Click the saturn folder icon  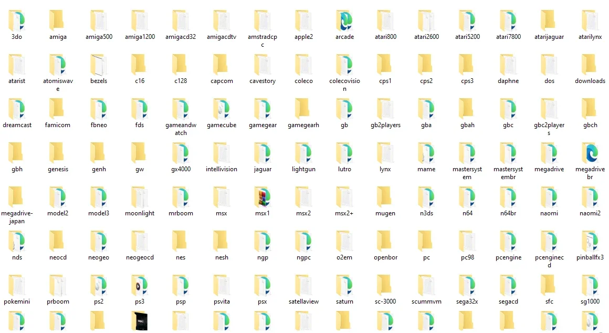(x=344, y=285)
